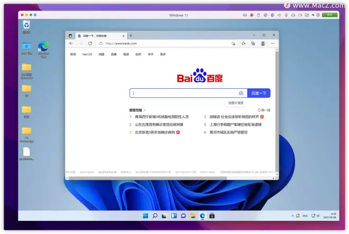
Task: Open hot search item number 6
Action: pos(228,133)
